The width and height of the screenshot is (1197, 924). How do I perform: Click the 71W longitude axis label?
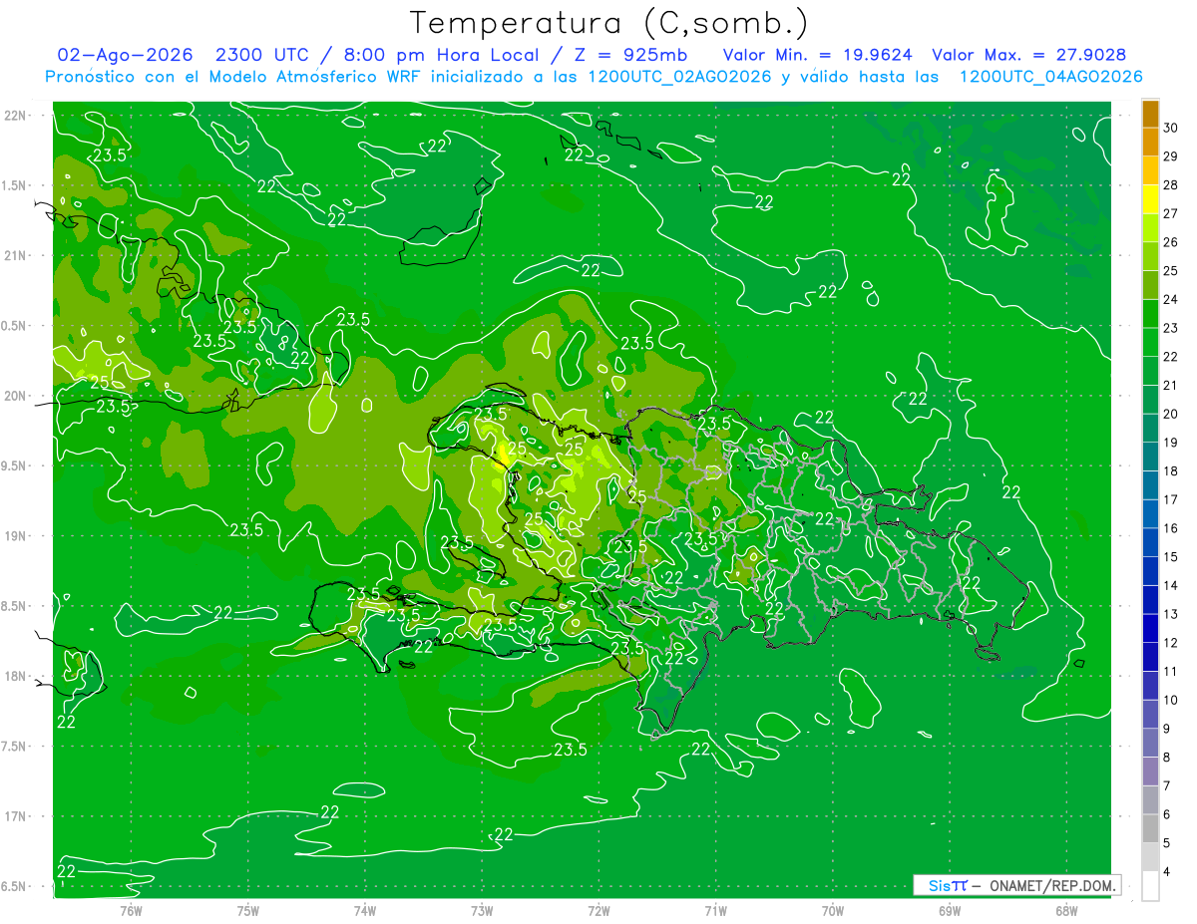[x=715, y=910]
